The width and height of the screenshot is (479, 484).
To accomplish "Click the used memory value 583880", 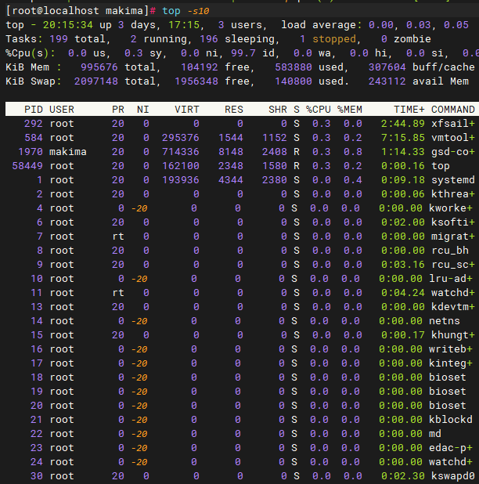I will pyautogui.click(x=294, y=67).
